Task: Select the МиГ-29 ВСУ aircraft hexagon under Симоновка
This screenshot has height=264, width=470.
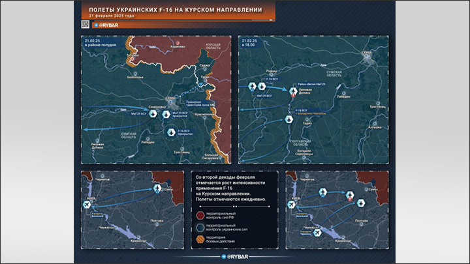Action: 153,113
